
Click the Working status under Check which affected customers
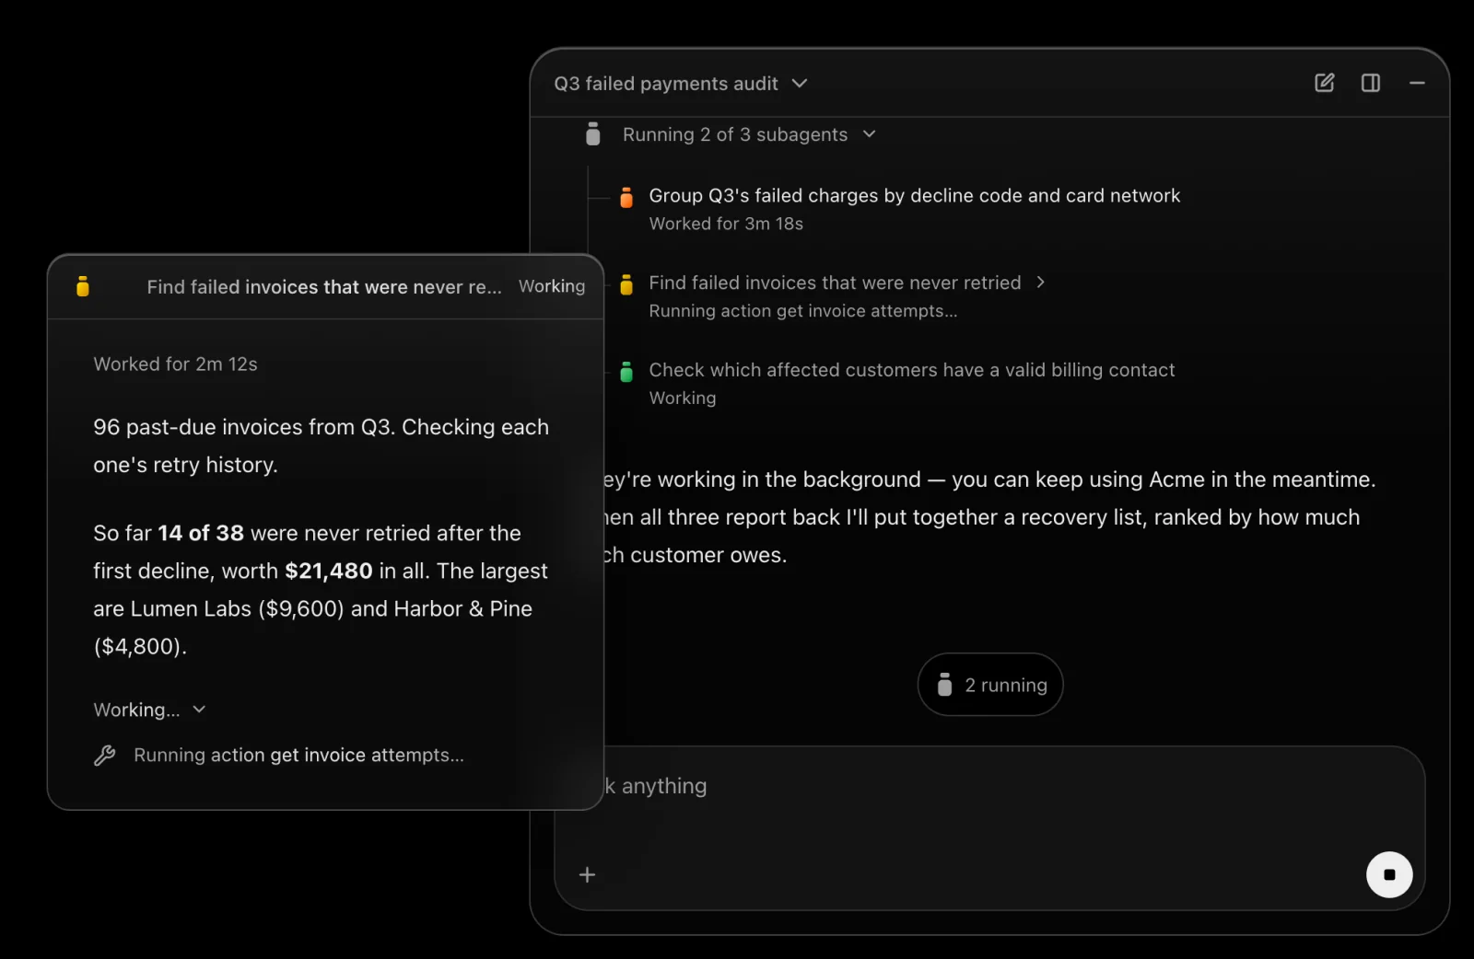683,399
